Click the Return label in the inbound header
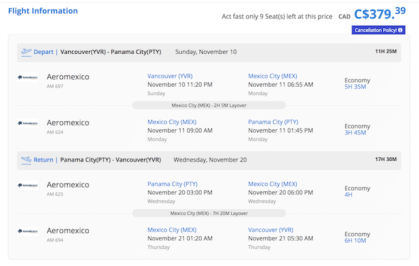The image size is (419, 266). tap(43, 160)
